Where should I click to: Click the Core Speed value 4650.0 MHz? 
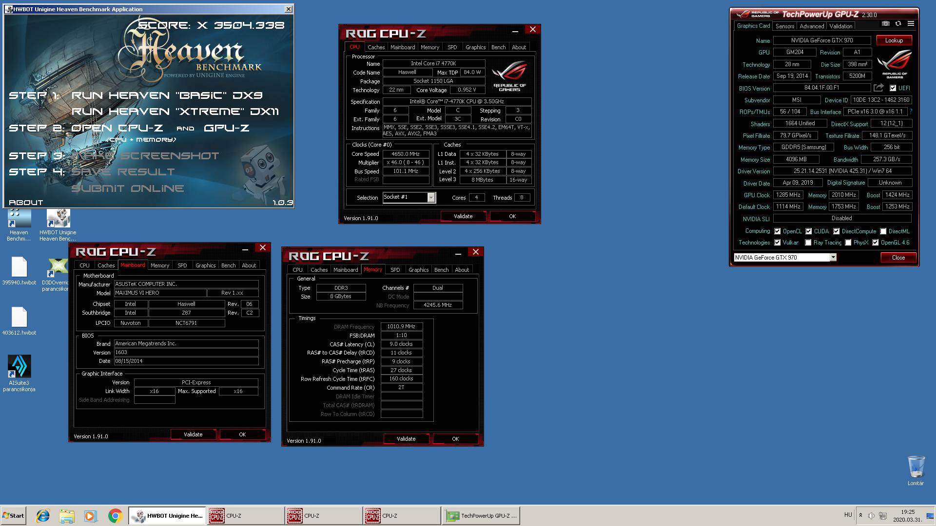point(406,154)
